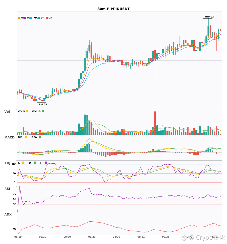The image size is (227, 244).
Task: Click the green D line legend swatch
Action: (35, 163)
